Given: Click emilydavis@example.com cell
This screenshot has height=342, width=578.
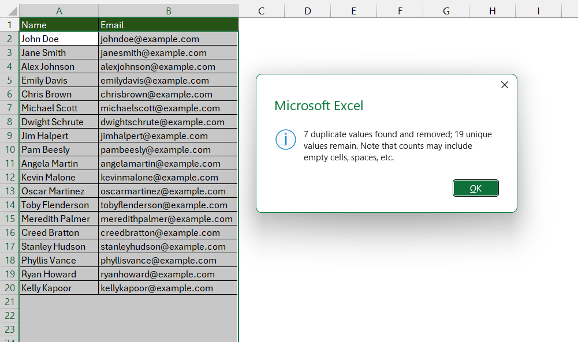Looking at the screenshot, I should [169, 80].
